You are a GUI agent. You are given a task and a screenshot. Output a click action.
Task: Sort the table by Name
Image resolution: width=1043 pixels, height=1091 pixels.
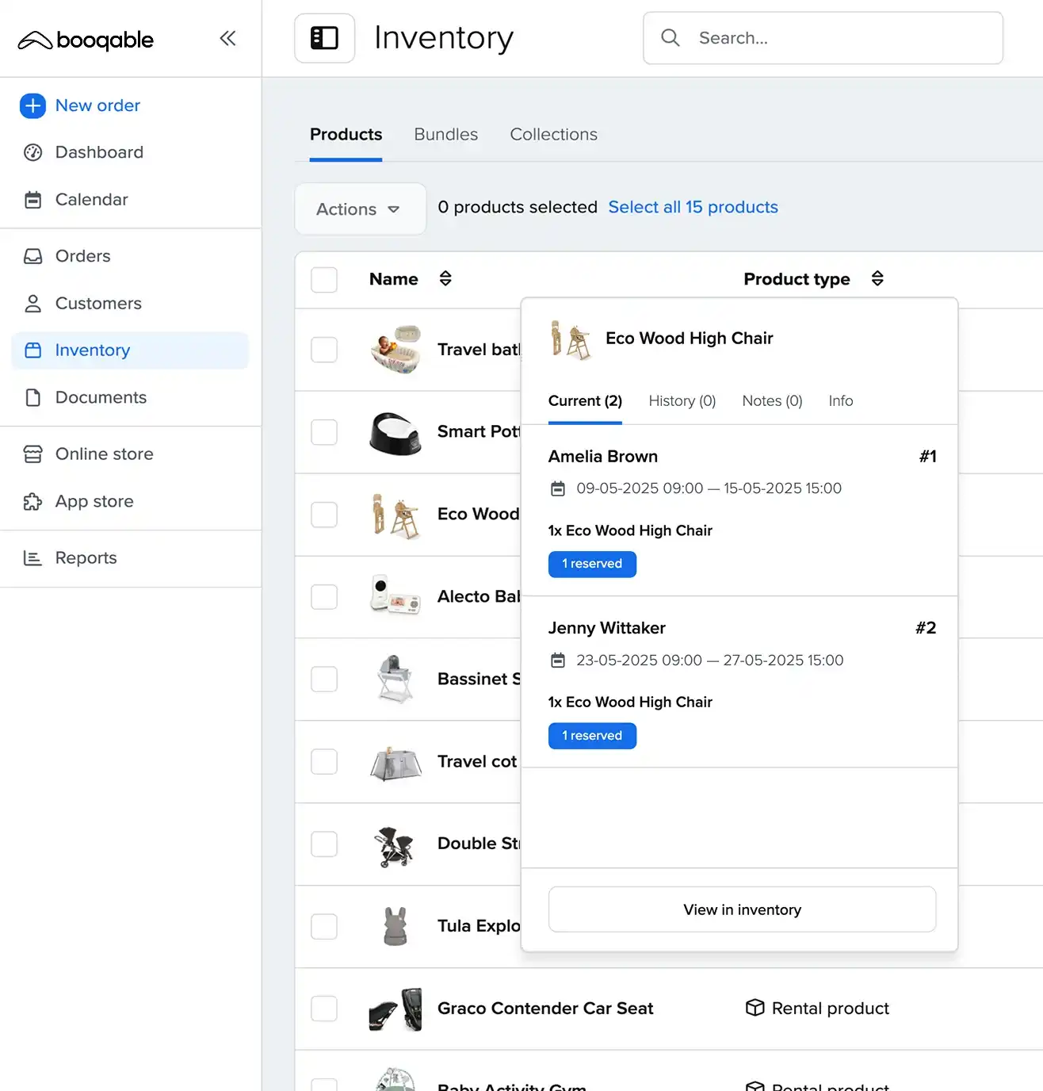[445, 278]
